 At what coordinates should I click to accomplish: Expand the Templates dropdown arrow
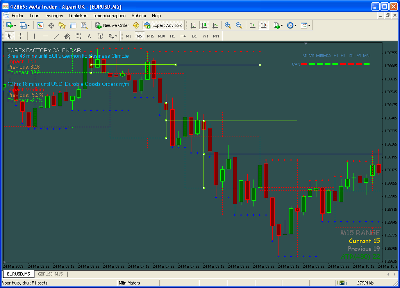[309, 25]
